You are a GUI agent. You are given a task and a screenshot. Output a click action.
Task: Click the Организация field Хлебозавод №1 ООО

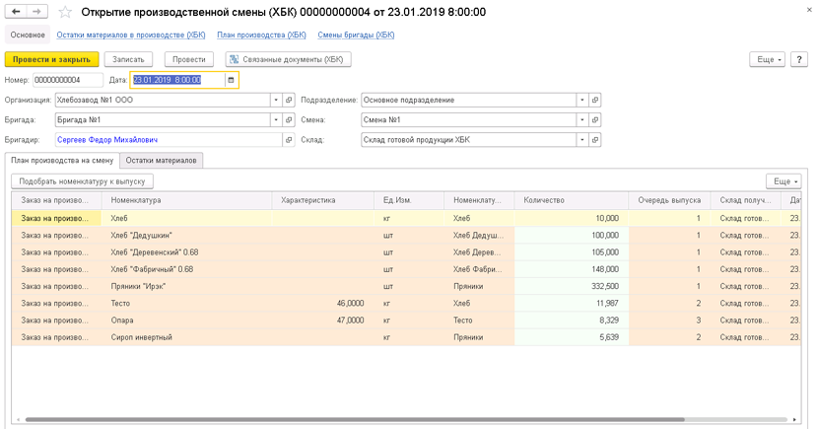163,100
